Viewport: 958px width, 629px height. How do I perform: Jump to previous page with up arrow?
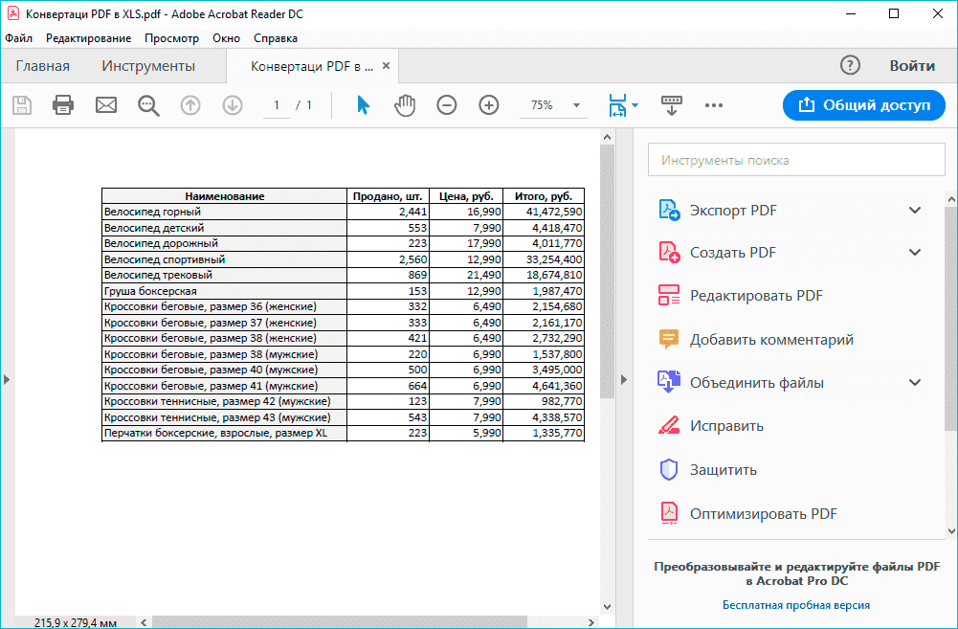pos(189,105)
